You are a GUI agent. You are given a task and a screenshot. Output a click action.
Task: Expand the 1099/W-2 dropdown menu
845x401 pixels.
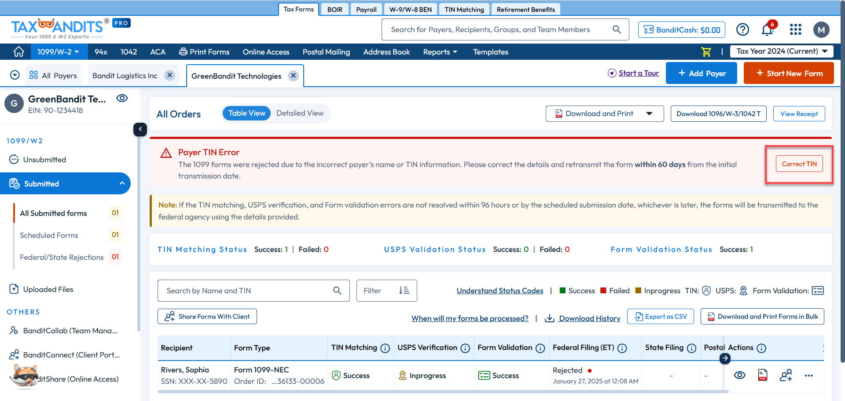pos(58,52)
